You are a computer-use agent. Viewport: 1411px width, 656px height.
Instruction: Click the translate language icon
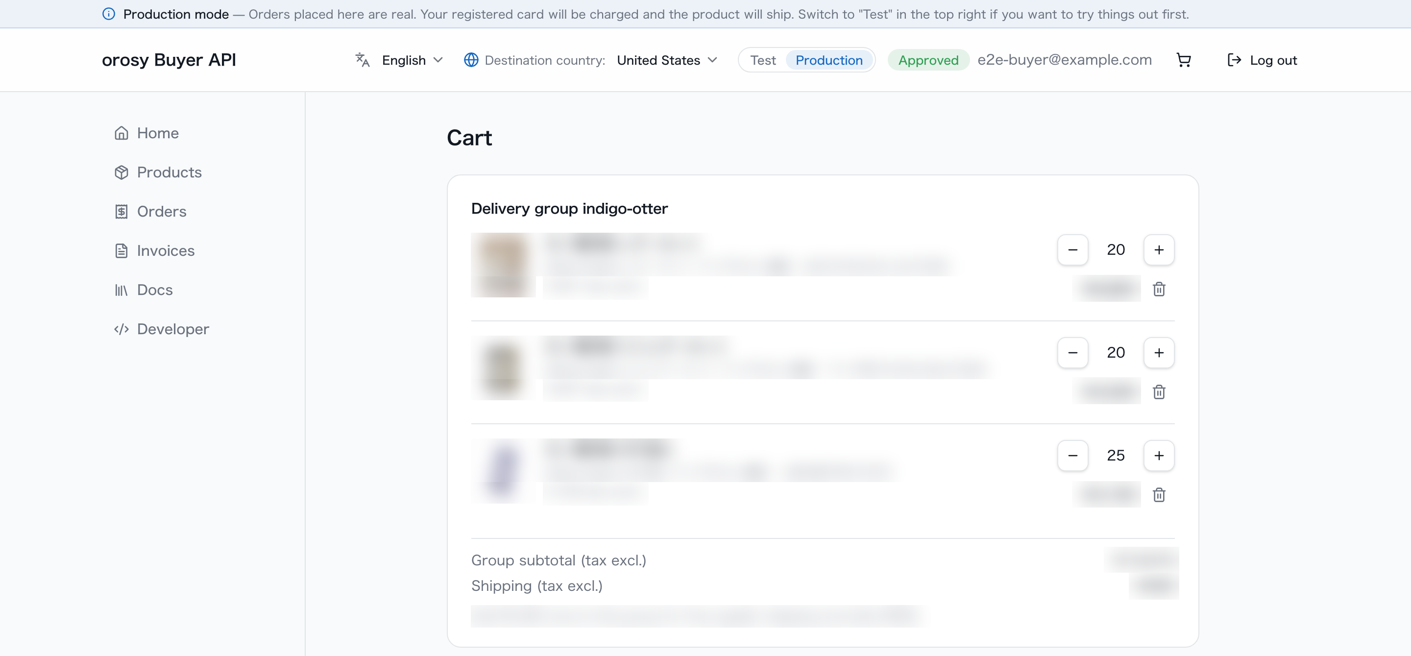[362, 60]
